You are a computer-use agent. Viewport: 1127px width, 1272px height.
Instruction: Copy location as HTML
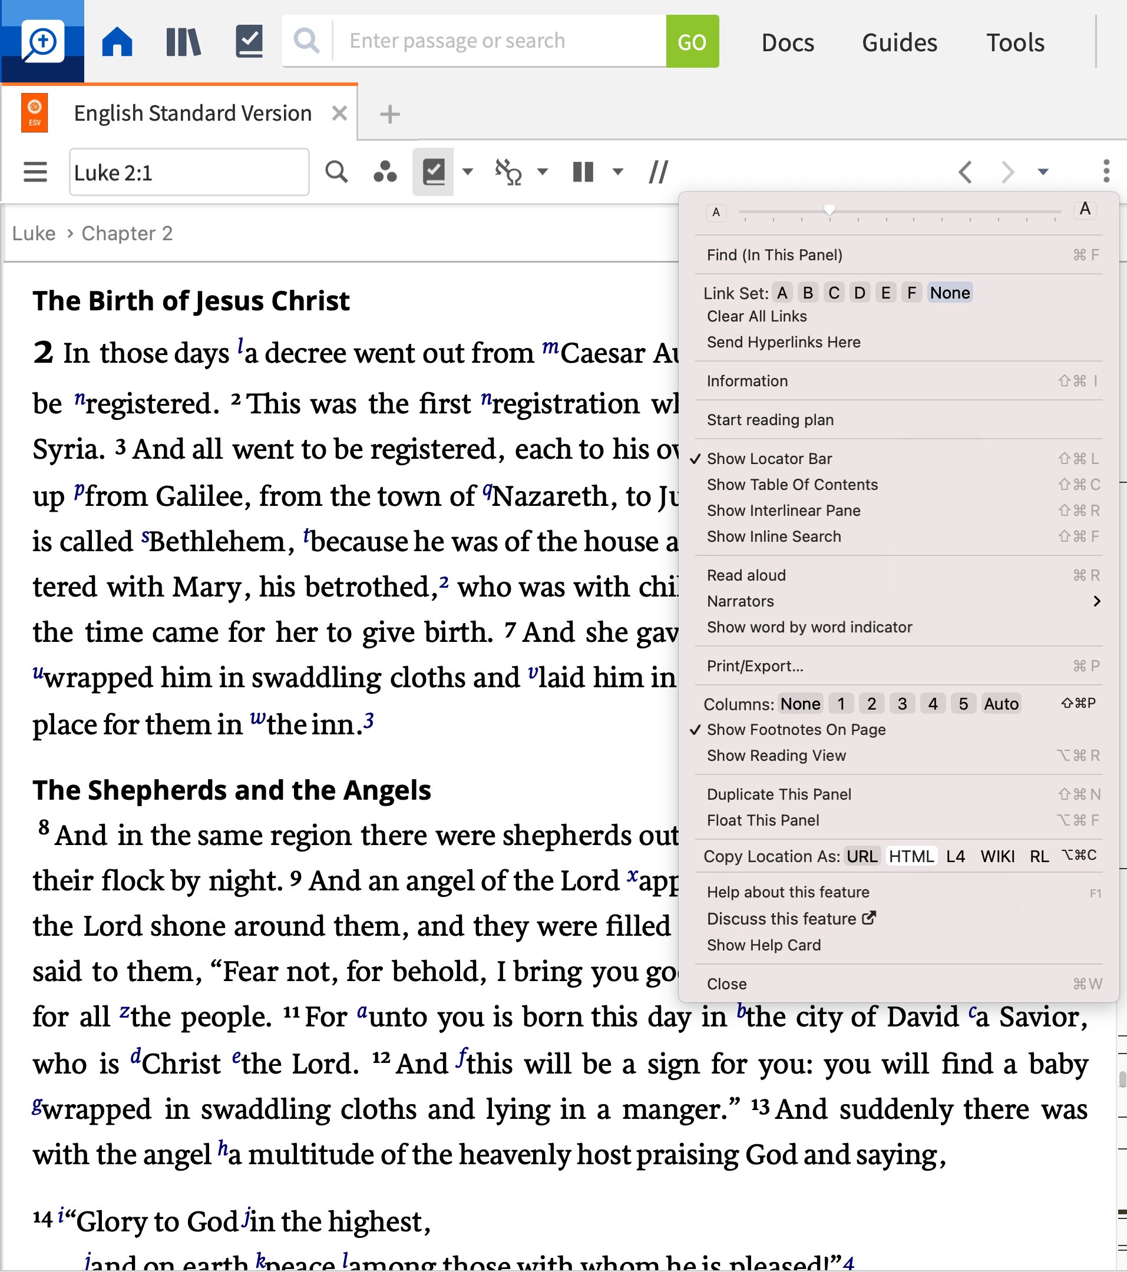[911, 856]
